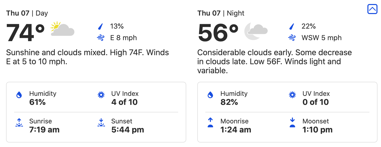Click the day Humidity droplet icon
Screen dimensions: 381x147
pos(19,95)
